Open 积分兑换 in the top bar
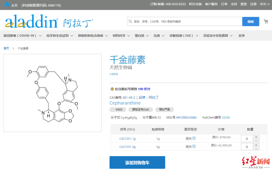 [195, 4]
